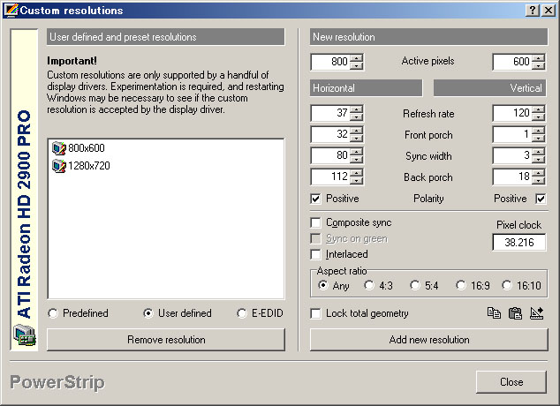Click the help question mark button

[x=532, y=10]
